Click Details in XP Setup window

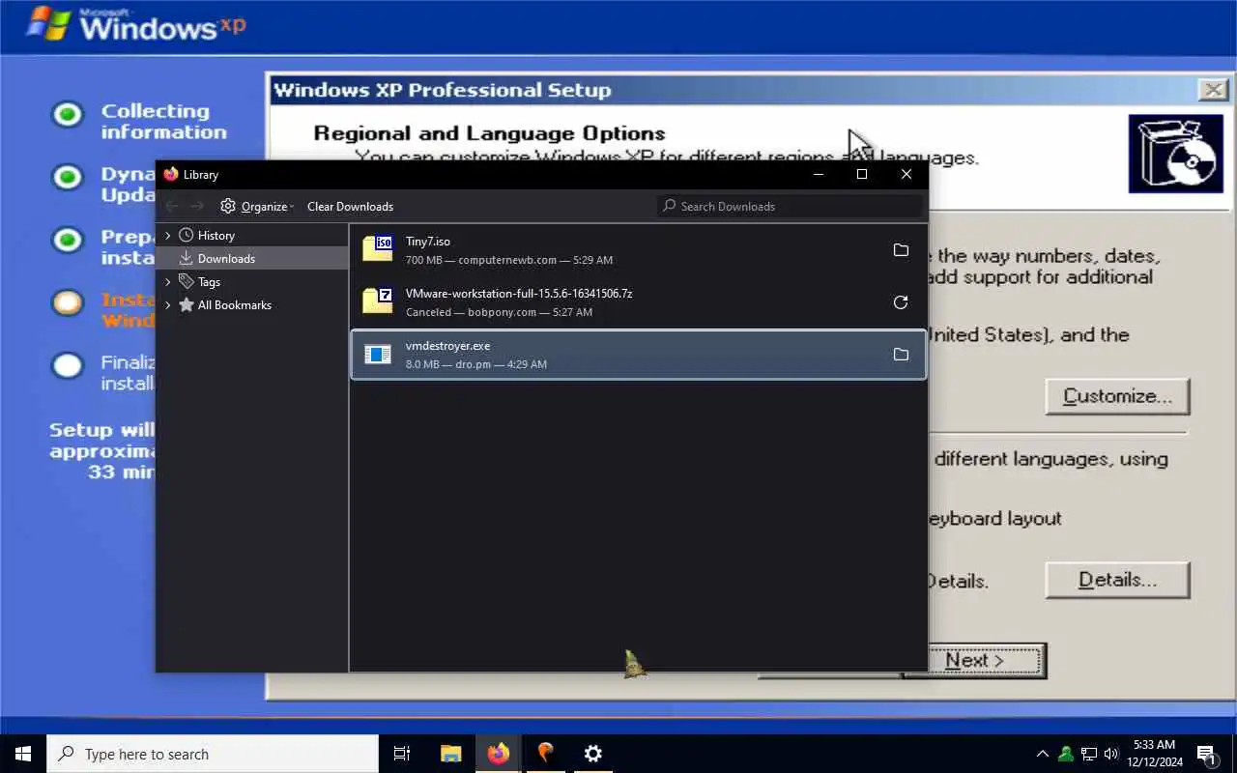coord(1117,580)
